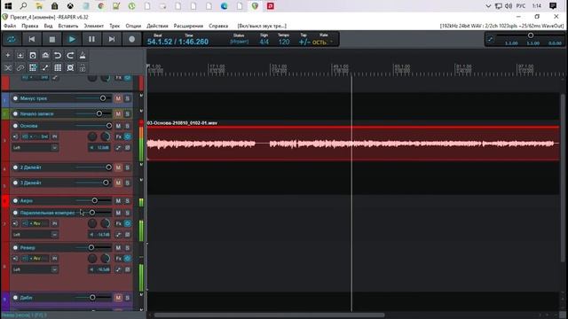
Task: Click the new project plus icon
Action: pyautogui.click(x=8, y=55)
